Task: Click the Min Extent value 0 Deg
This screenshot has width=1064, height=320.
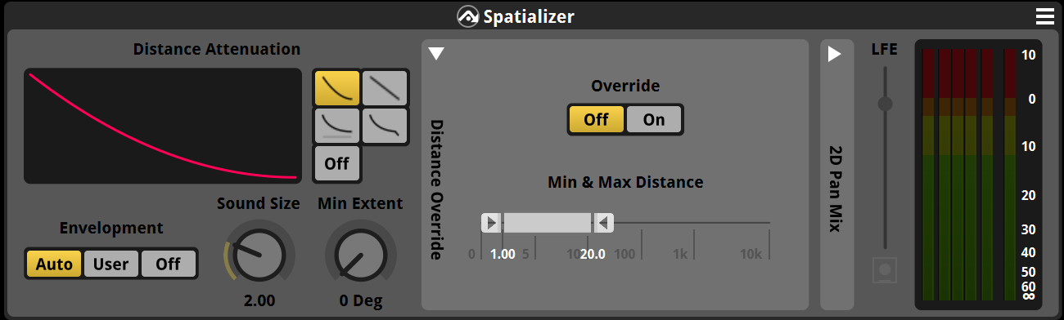Action: pos(361,300)
